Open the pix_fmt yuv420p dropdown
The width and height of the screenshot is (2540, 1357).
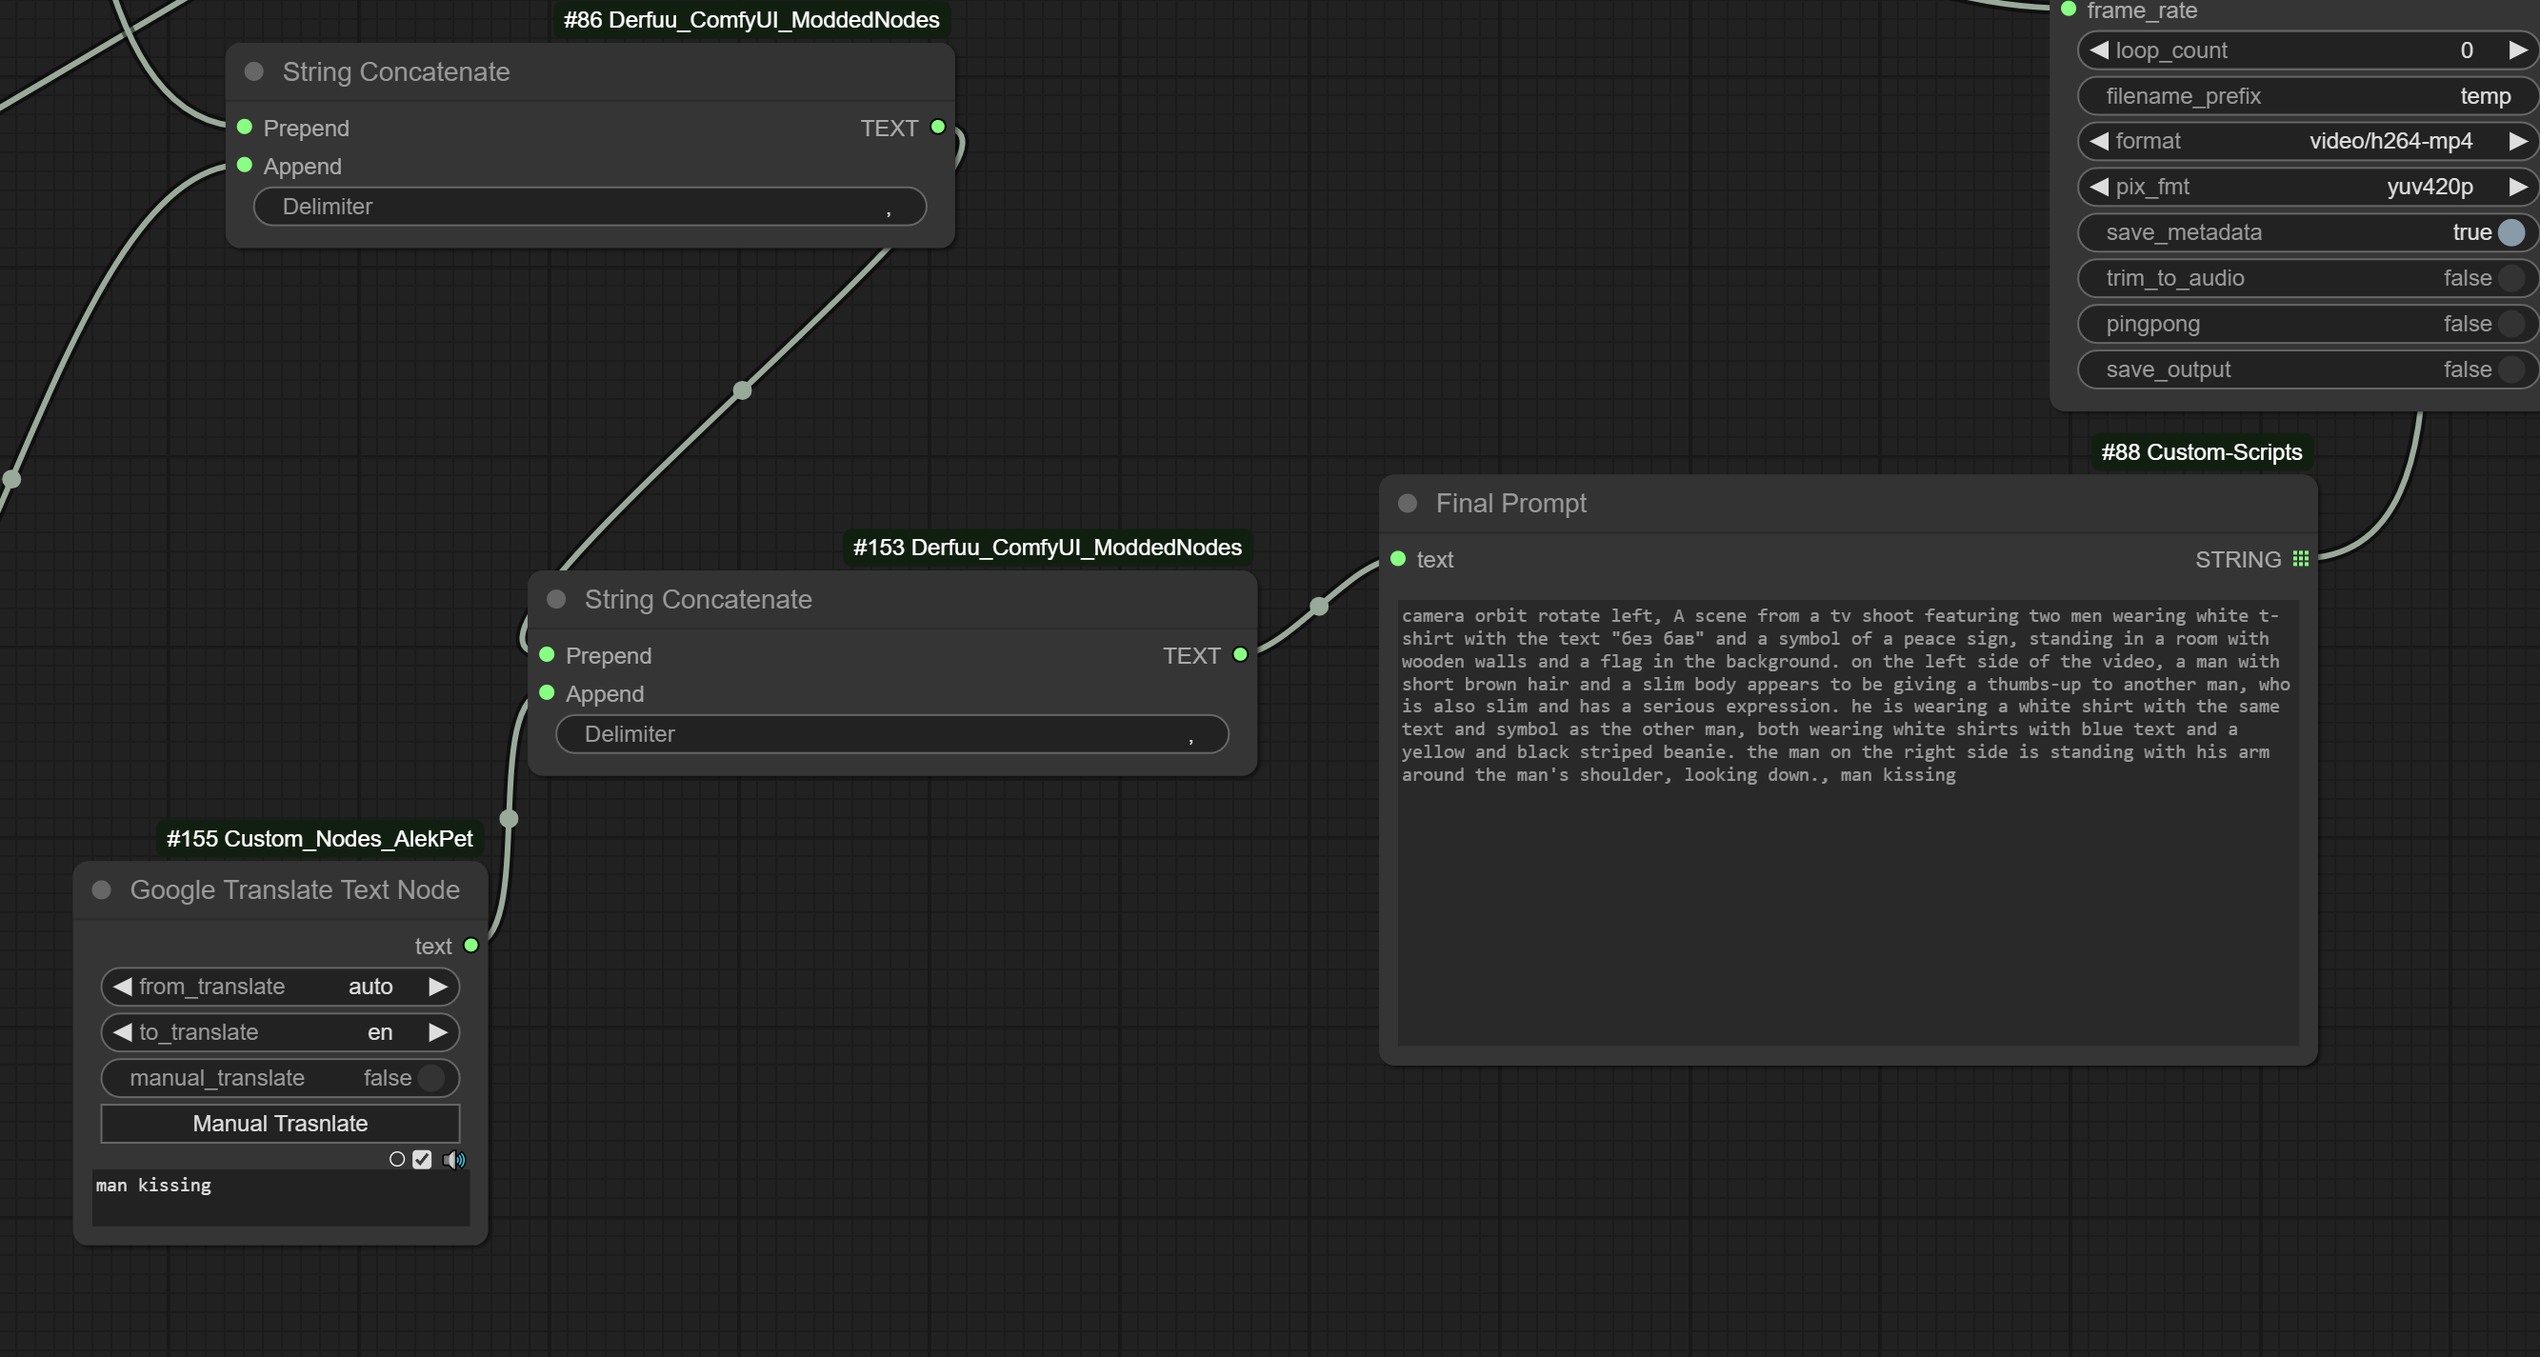(x=2430, y=187)
